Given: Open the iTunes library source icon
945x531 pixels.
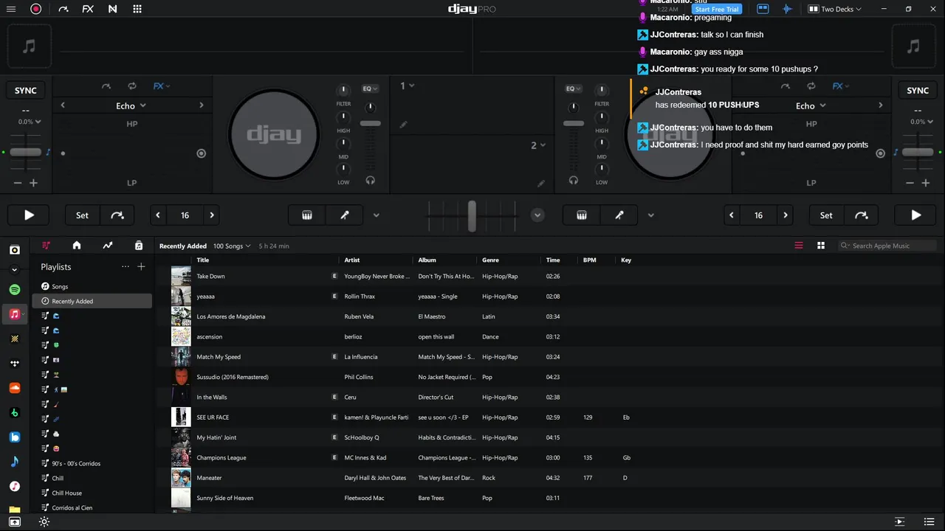Looking at the screenshot, I should (x=15, y=487).
